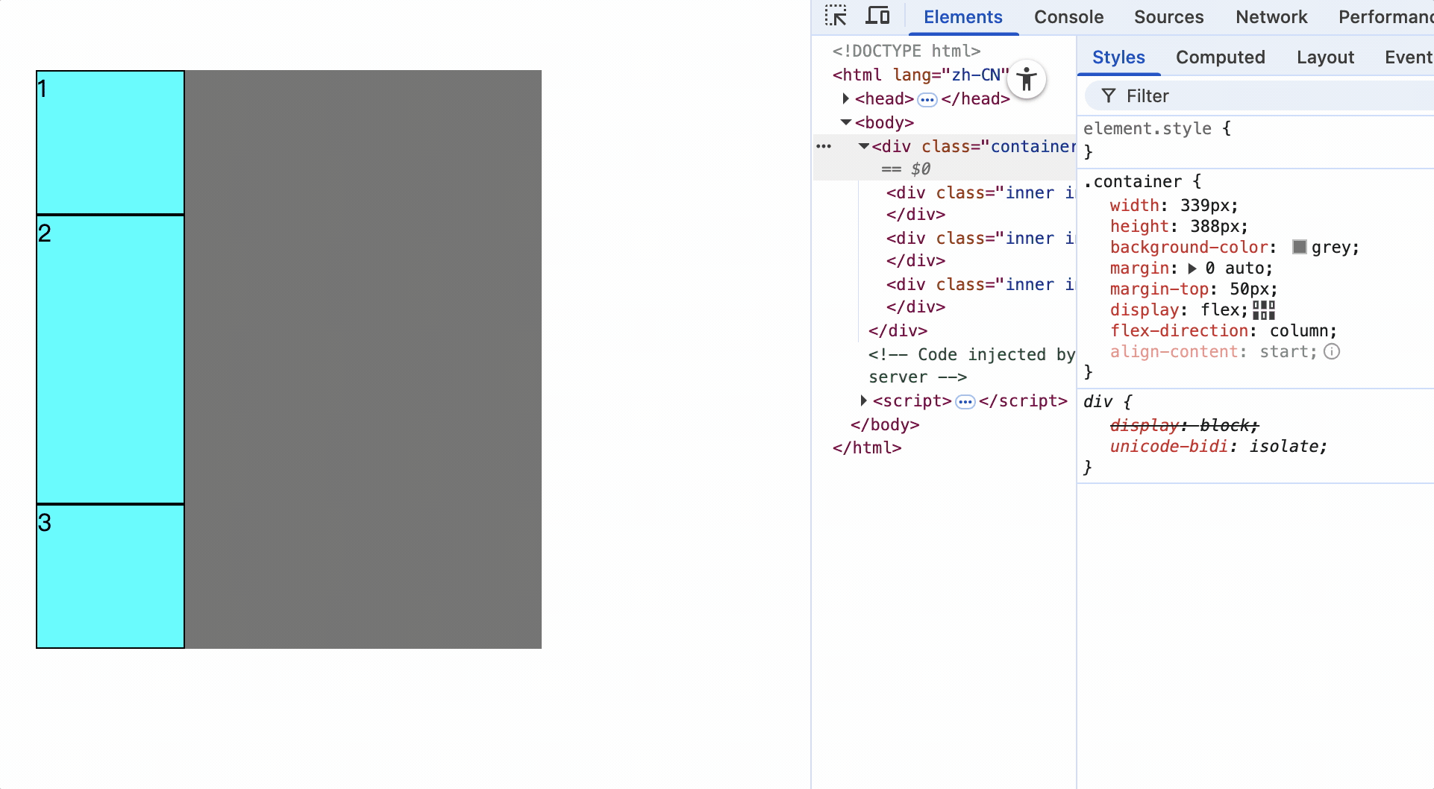Switch to the Console tab

coord(1068,17)
